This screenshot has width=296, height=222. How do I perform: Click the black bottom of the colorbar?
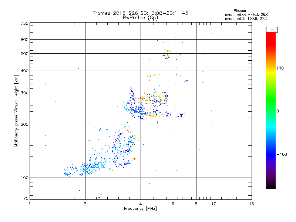coord(271,186)
